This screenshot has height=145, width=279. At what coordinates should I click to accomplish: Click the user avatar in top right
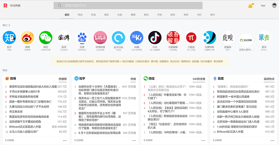[x=274, y=6]
